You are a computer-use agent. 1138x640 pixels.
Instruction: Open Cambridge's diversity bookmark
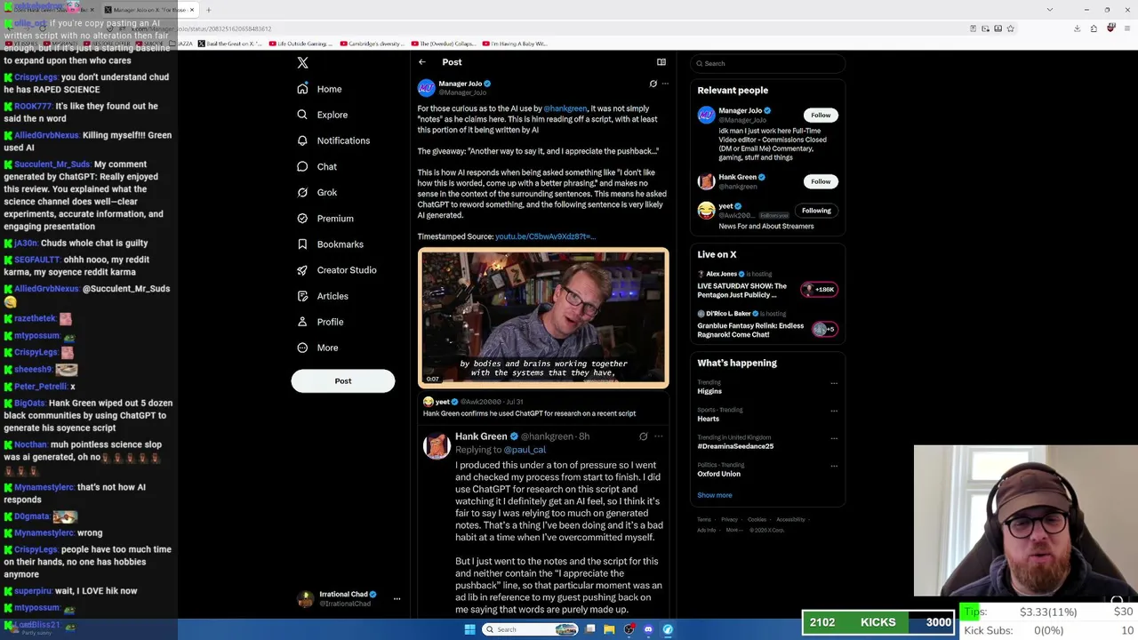coord(372,44)
